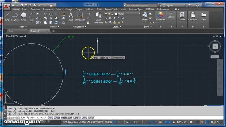Toggle Lineweight display in status bar

(160, 122)
